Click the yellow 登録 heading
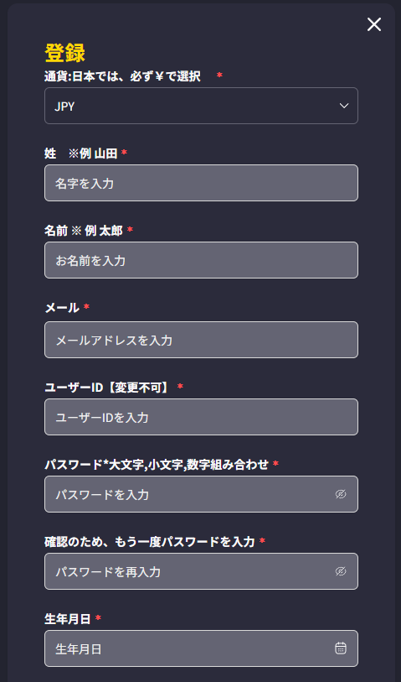Viewport: 401px width, 682px height. [x=65, y=54]
